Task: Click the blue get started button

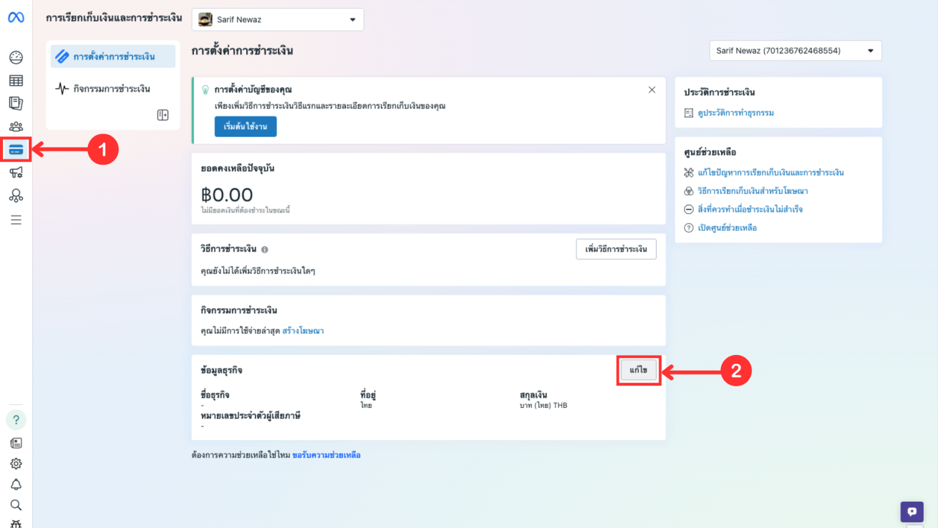Action: (x=245, y=126)
